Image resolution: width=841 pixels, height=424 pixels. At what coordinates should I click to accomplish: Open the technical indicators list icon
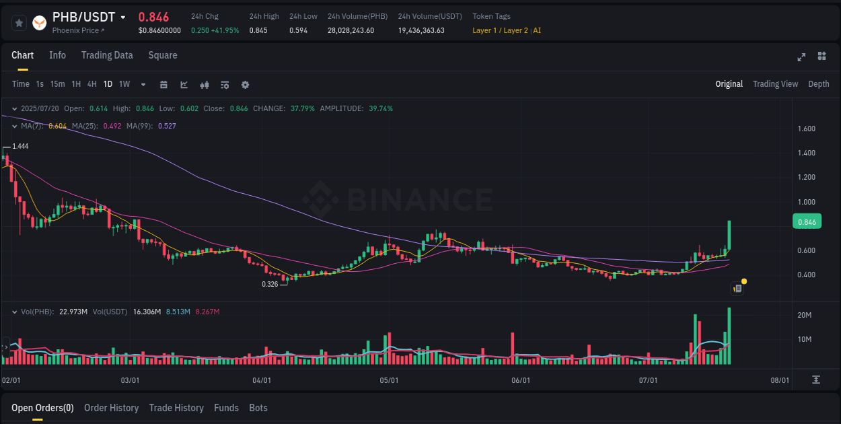tap(225, 85)
